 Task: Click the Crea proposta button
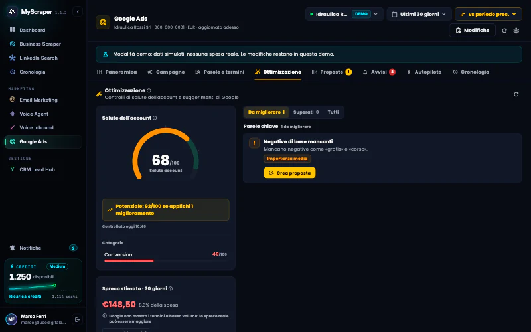(x=289, y=173)
